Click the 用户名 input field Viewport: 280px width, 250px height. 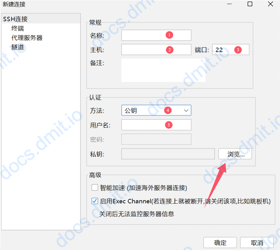(156, 125)
